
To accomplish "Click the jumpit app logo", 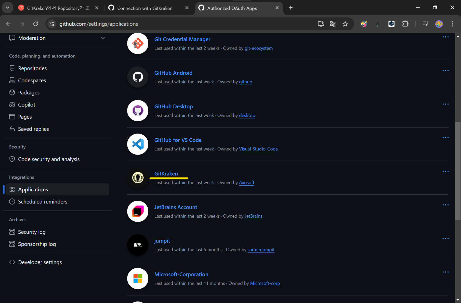I will click(138, 245).
